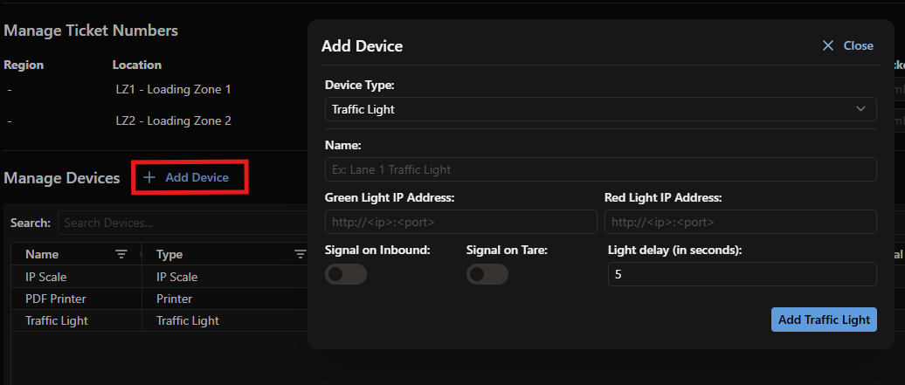The width and height of the screenshot is (905, 385).
Task: Expand the Device Type dropdown
Action: coord(601,109)
